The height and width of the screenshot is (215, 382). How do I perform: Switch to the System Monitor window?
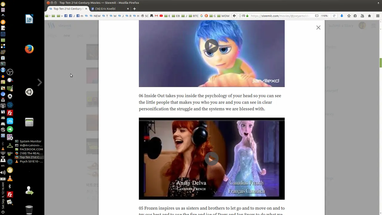29,141
